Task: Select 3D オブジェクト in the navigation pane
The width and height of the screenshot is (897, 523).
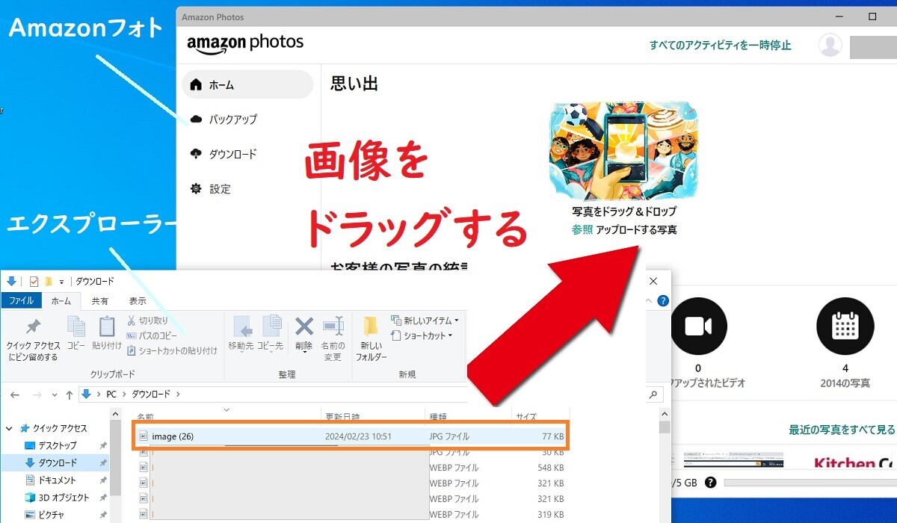Action: [x=57, y=497]
